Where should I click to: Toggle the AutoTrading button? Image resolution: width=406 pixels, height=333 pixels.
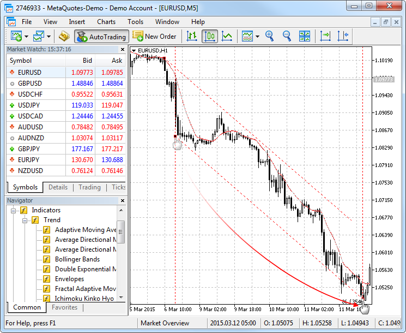102,37
